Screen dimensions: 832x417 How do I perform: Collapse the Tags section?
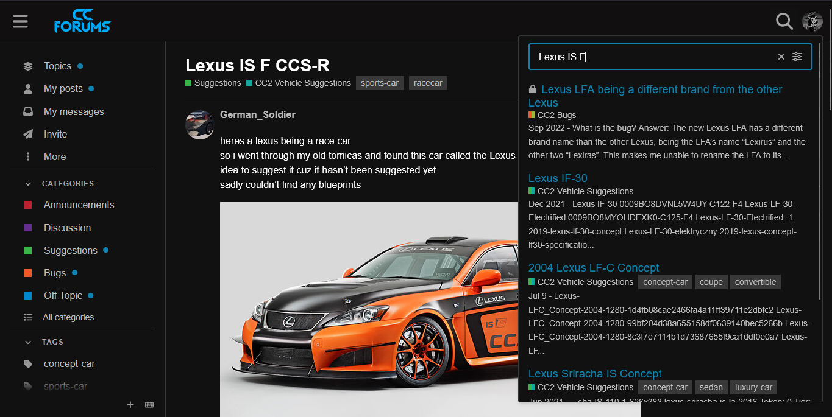pos(28,342)
